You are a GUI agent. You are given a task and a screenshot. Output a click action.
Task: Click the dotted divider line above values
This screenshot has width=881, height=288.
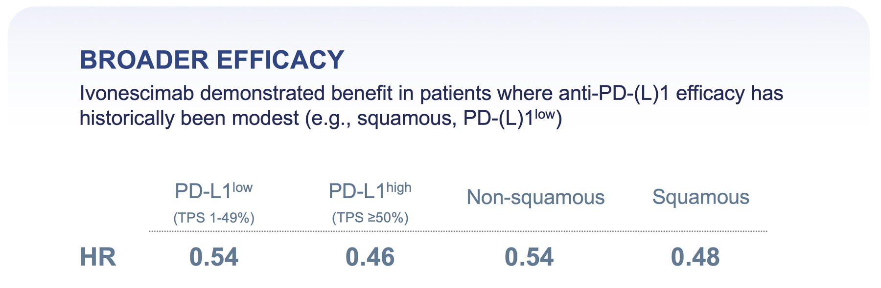458,231
